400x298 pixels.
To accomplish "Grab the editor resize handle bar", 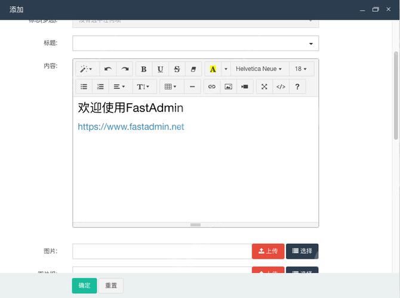I will pos(196,225).
